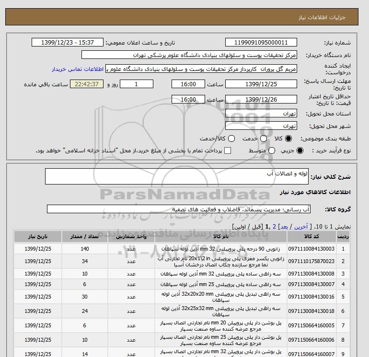Click the ردیف column header
The image size is (369, 357).
tap(343, 237)
